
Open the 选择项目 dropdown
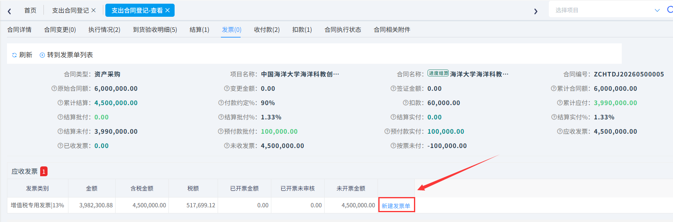point(607,10)
